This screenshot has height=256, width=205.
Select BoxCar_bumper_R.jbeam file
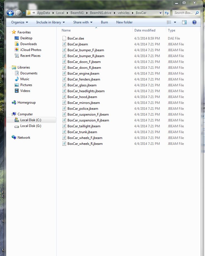pos(86,56)
